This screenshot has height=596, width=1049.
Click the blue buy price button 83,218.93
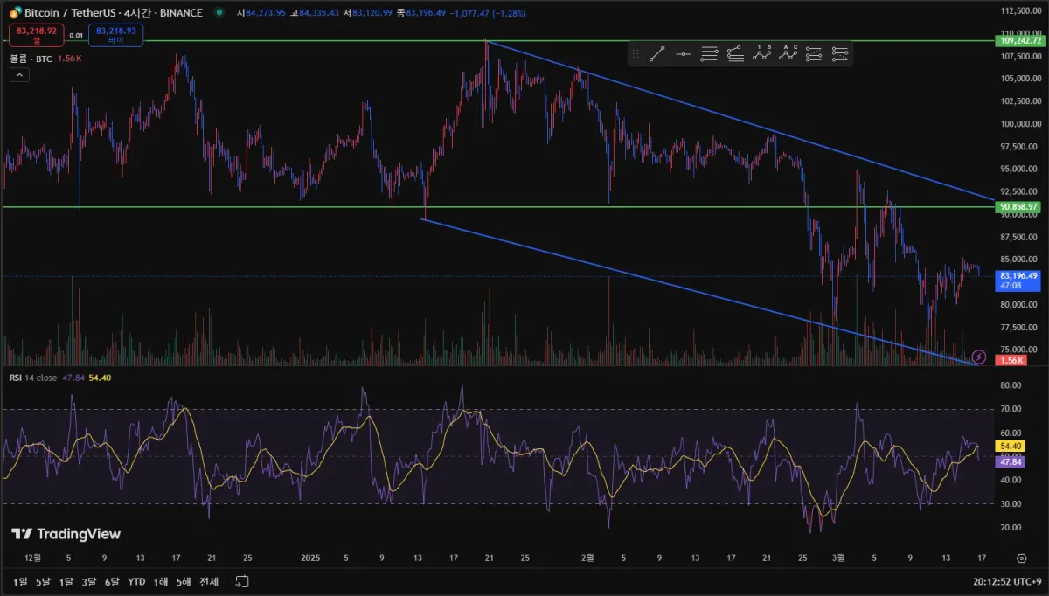(116, 34)
